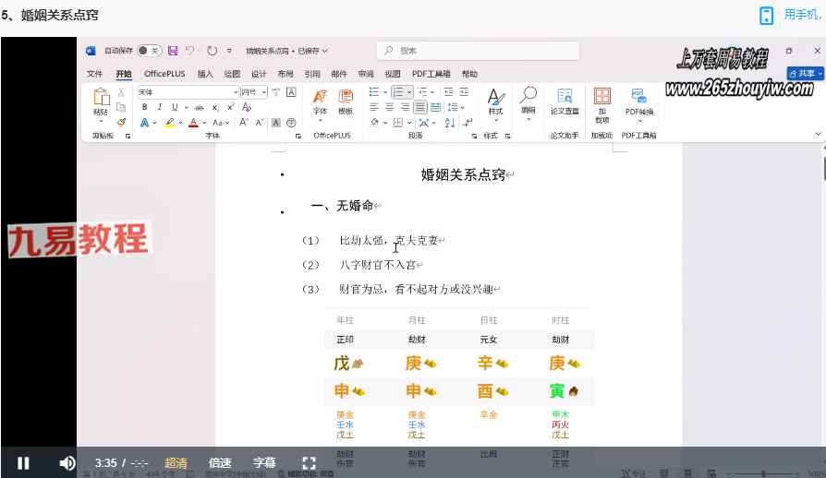Click the 共享 share button
This screenshot has width=826, height=478.
tap(805, 74)
